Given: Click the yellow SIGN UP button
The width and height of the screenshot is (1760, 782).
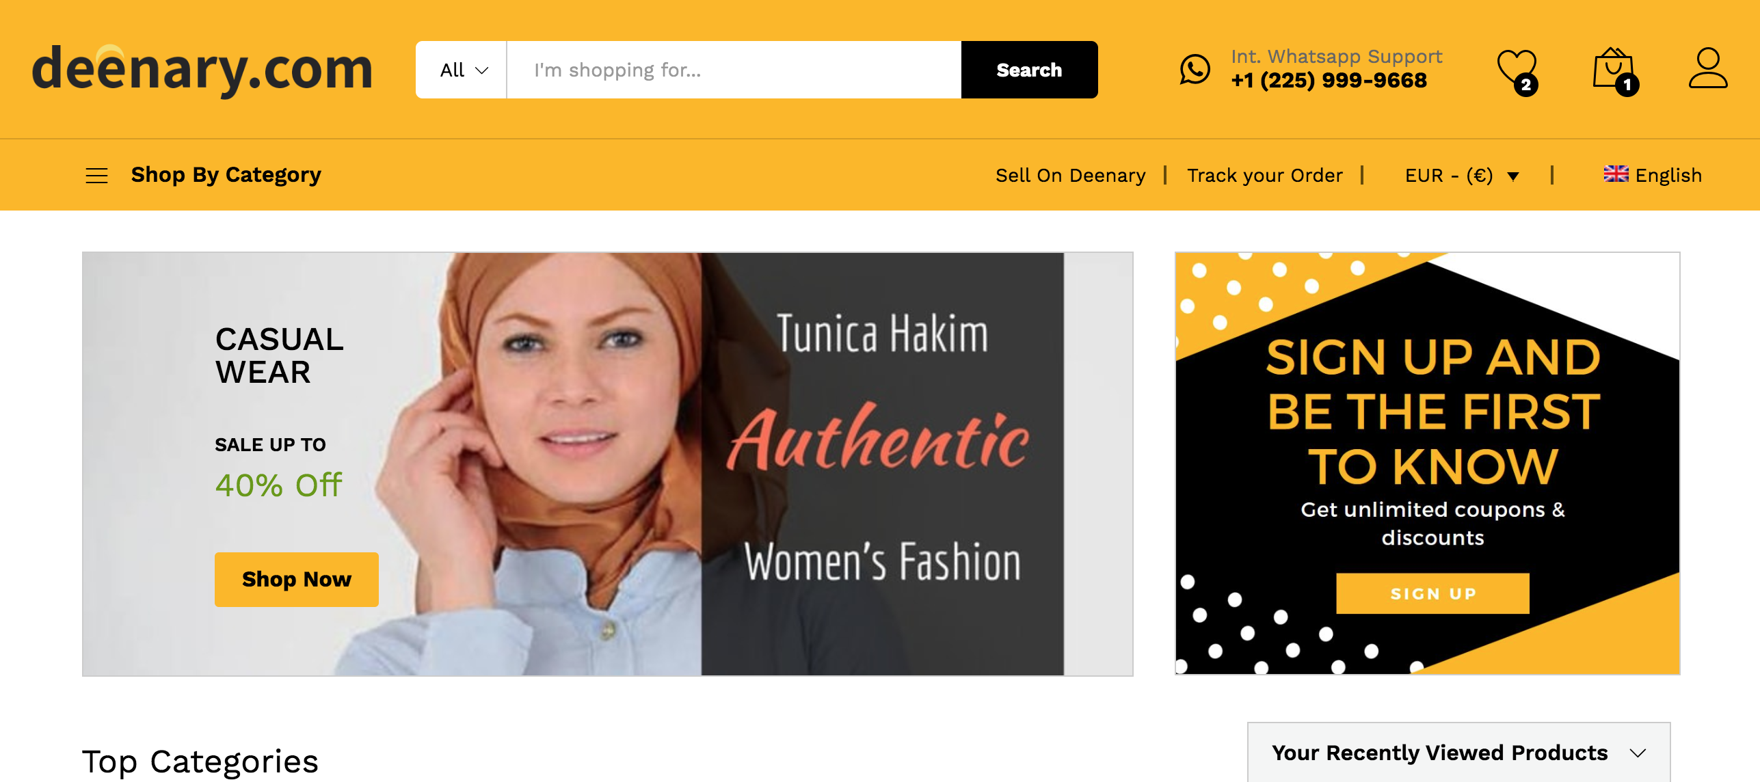Looking at the screenshot, I should [1432, 593].
